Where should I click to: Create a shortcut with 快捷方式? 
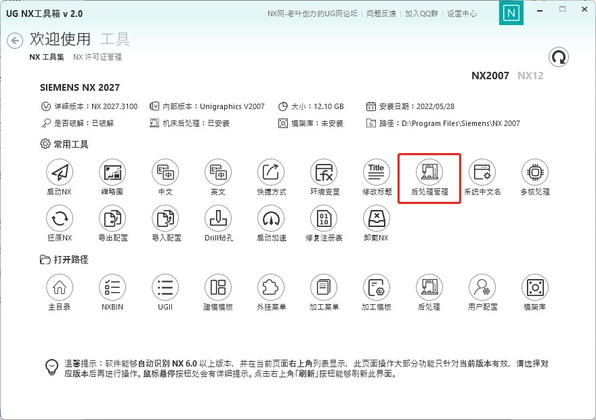click(x=271, y=173)
